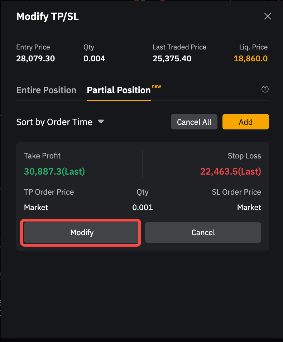
Task: Click the green Take Profit price 30,887.3
Action: (x=54, y=171)
